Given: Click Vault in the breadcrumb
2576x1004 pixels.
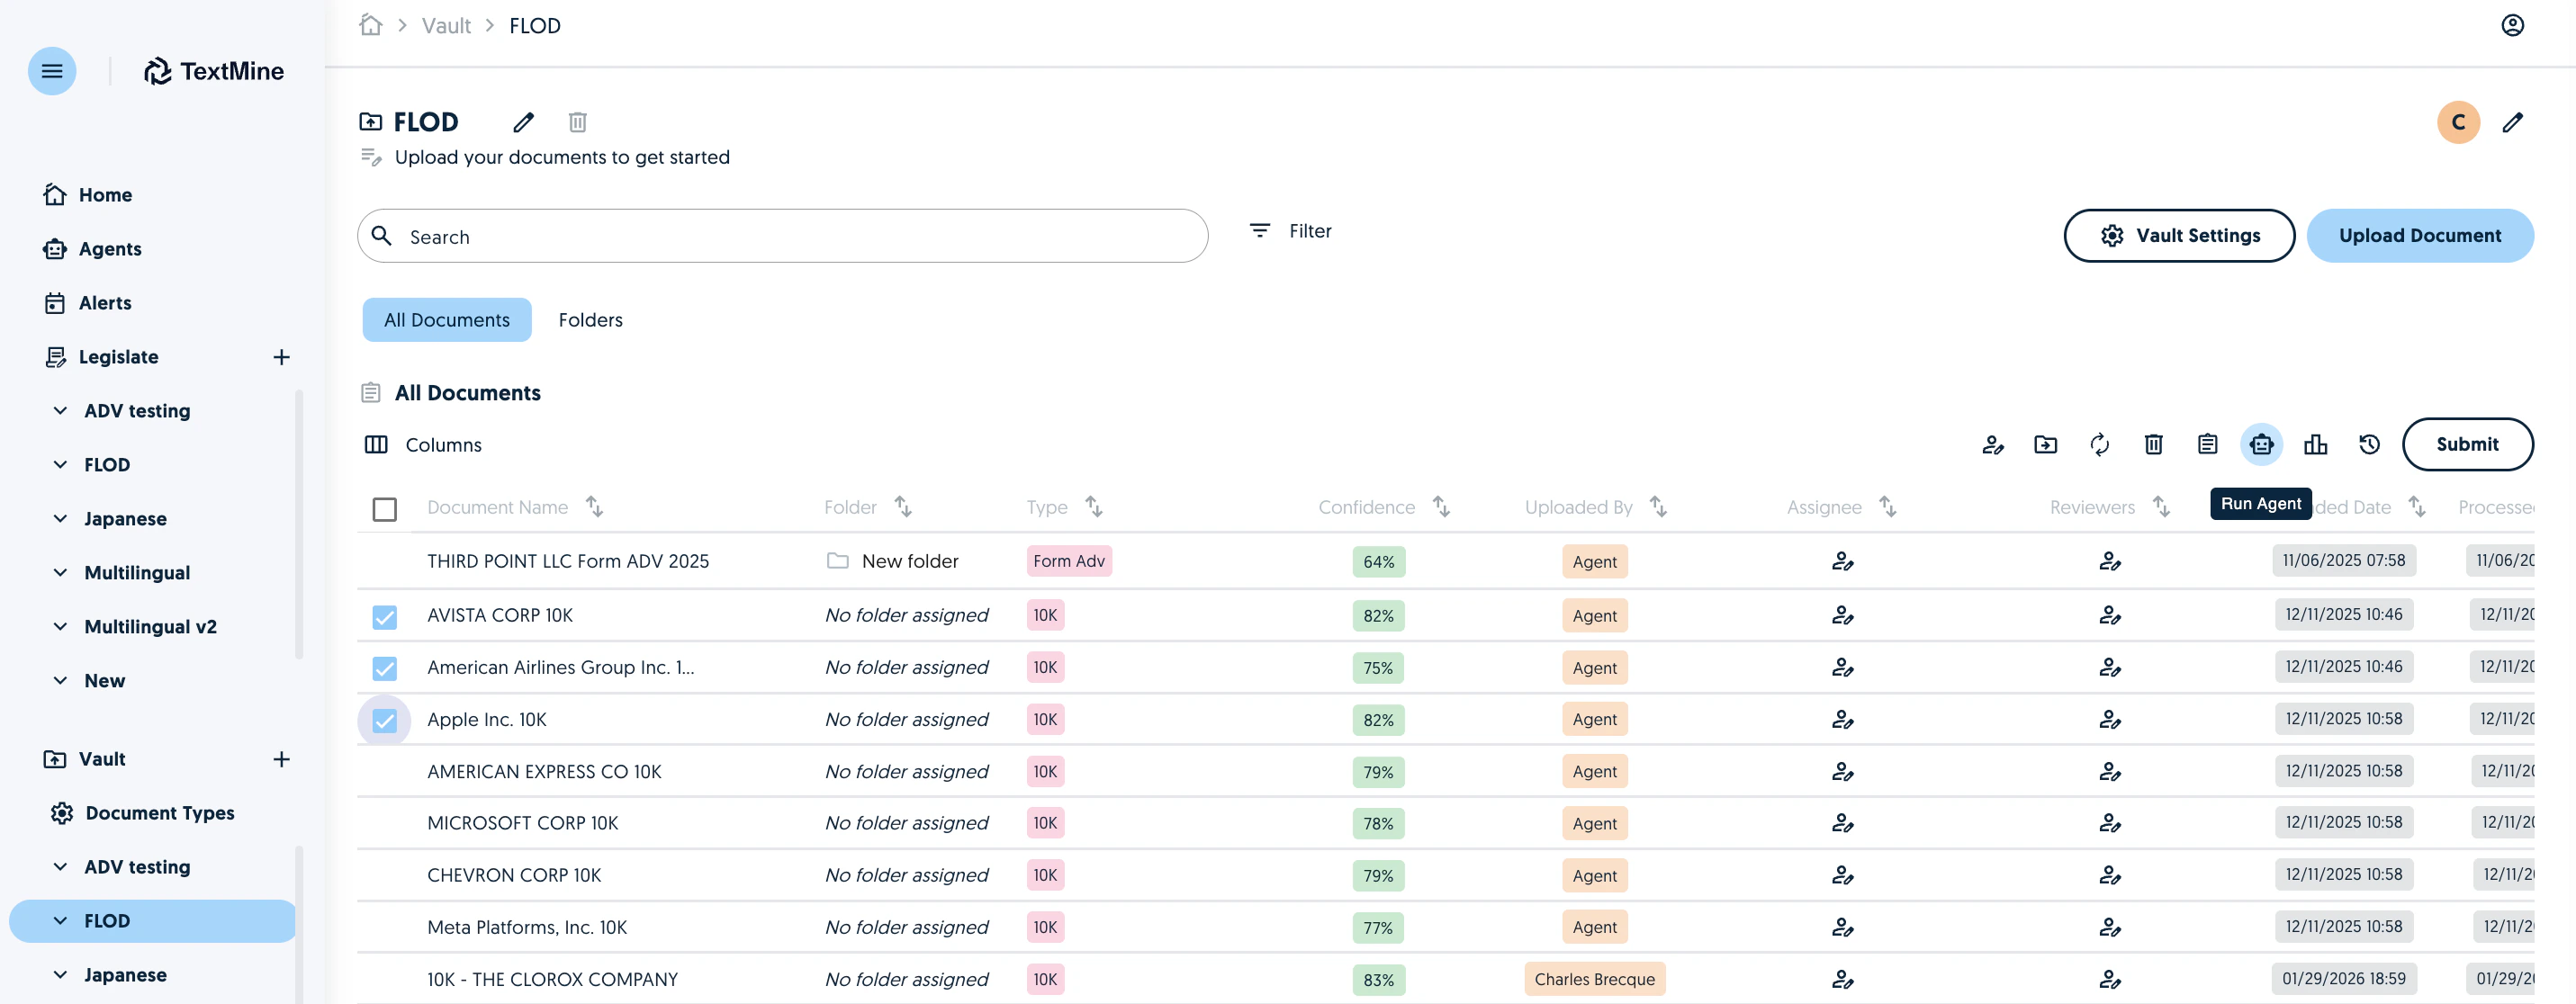Looking at the screenshot, I should pos(445,25).
